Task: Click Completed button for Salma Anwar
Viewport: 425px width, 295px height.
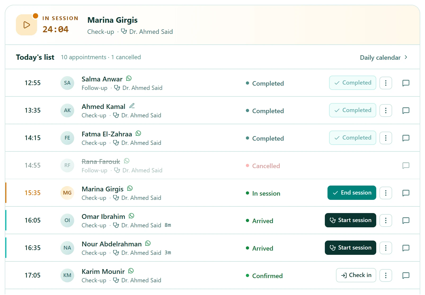Action: (352, 83)
